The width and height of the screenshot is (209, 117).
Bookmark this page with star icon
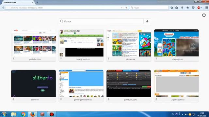point(172,8)
